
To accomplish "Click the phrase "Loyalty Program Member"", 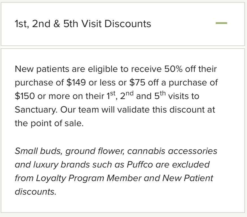I will point(89,178).
